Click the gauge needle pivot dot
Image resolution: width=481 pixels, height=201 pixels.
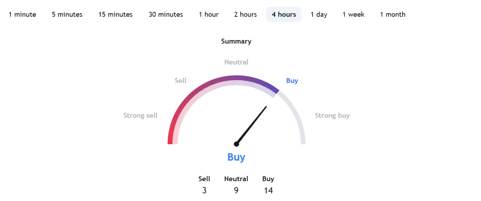236,144
